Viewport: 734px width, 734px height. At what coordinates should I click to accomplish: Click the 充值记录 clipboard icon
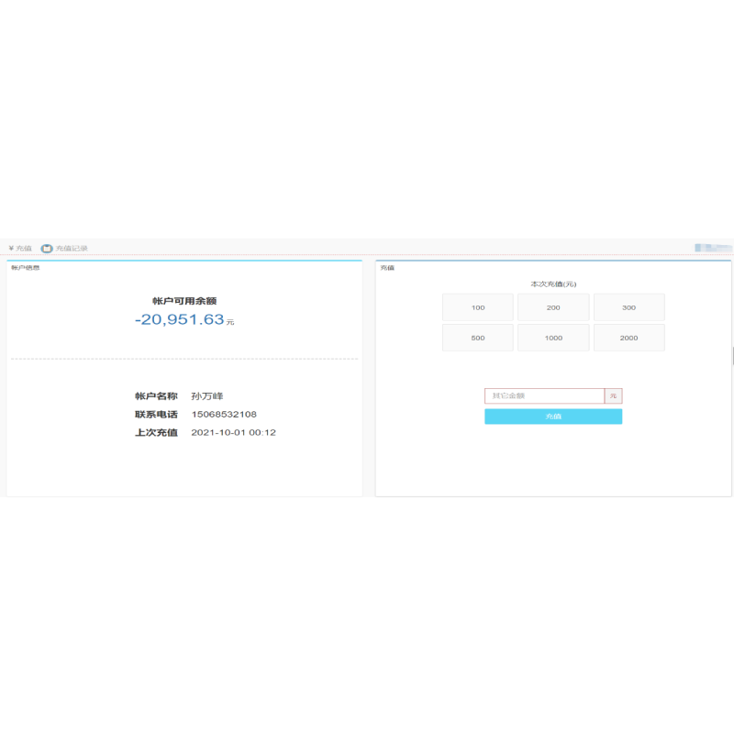[47, 248]
